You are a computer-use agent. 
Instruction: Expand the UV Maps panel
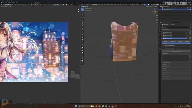[x=165, y=65]
